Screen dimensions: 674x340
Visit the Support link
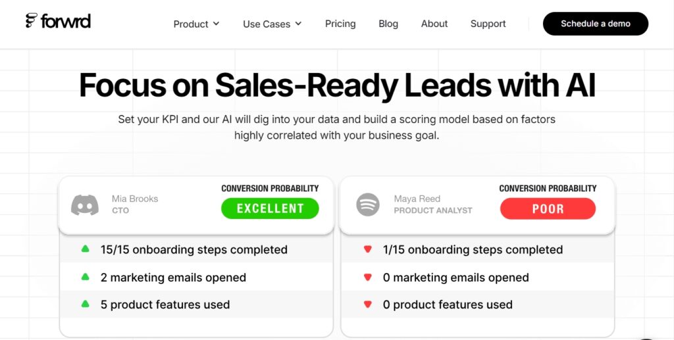488,24
